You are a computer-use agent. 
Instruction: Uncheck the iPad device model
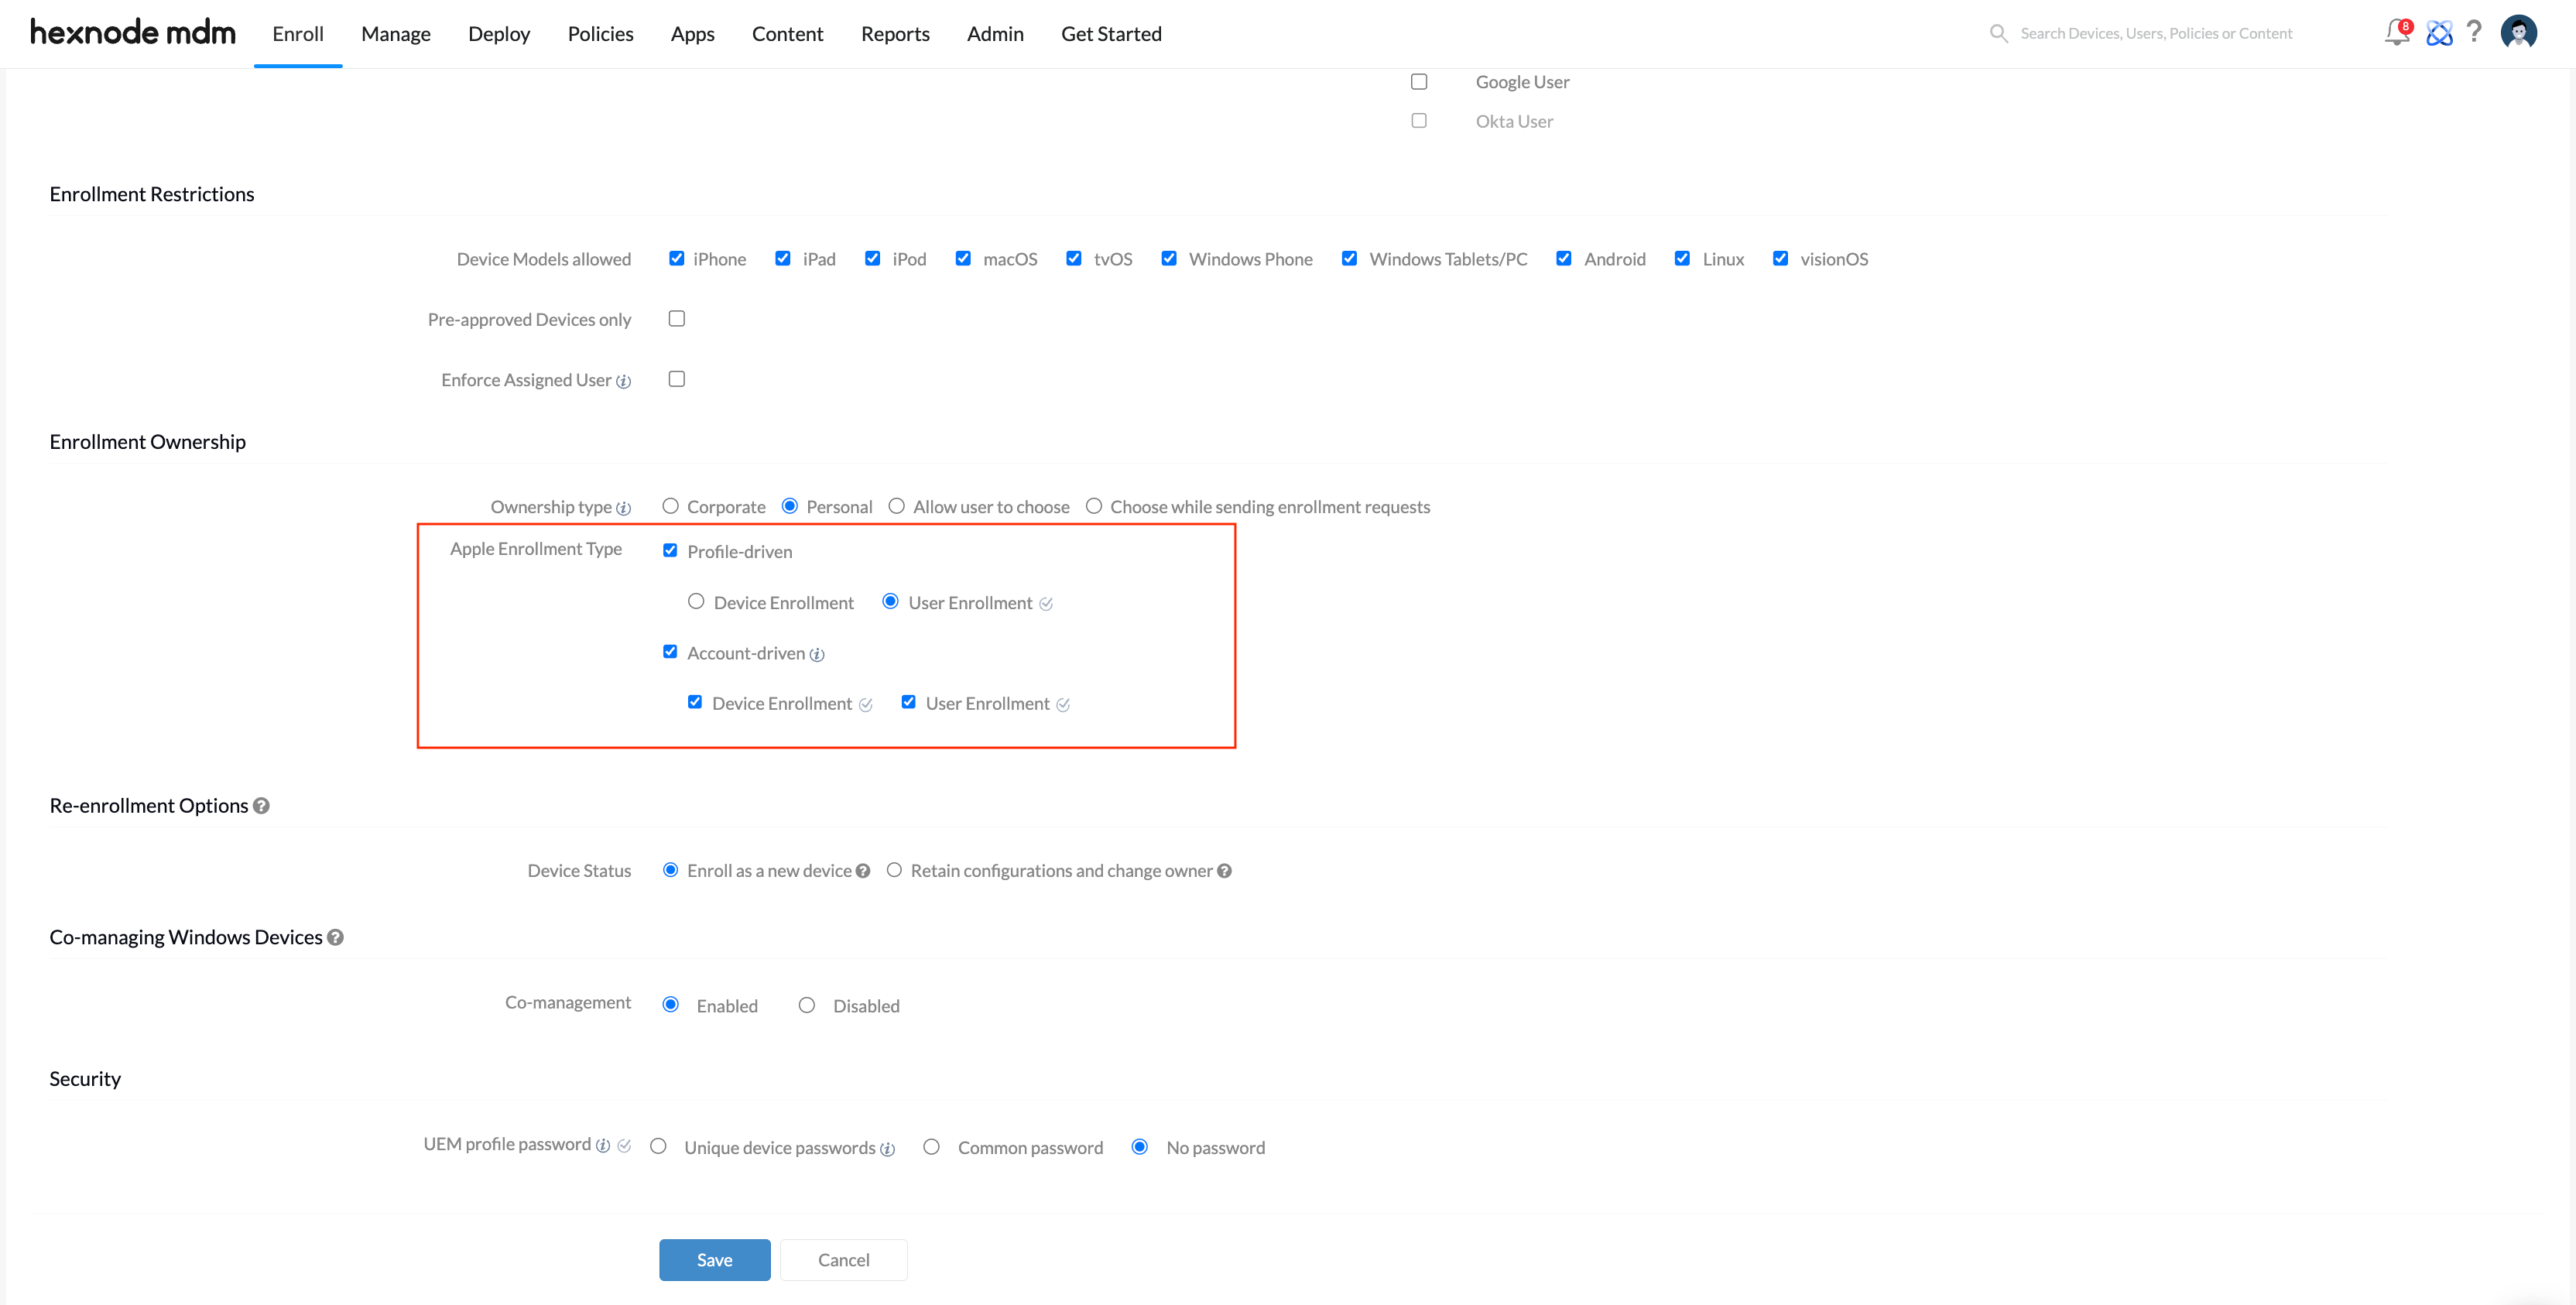(x=782, y=258)
